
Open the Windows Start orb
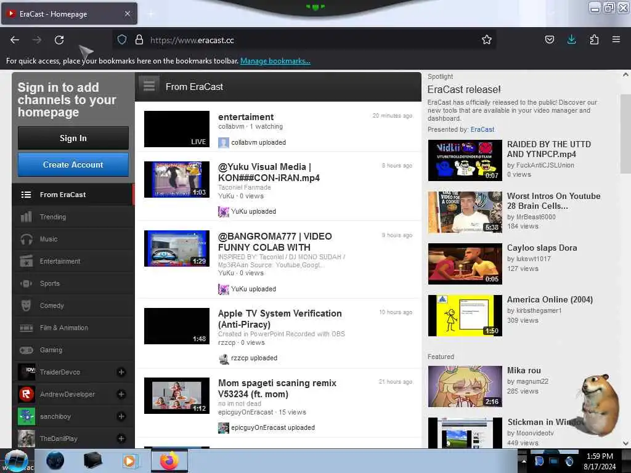tap(16, 461)
